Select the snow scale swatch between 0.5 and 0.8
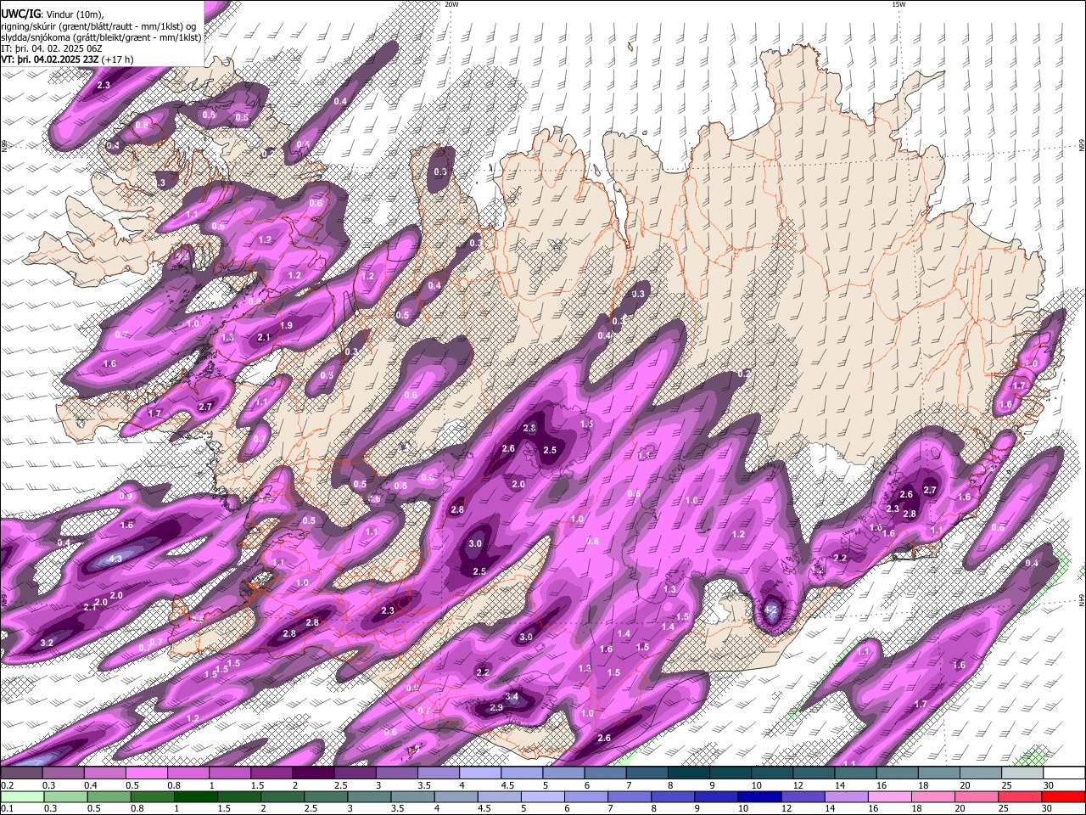The height and width of the screenshot is (815, 1086). (x=146, y=773)
